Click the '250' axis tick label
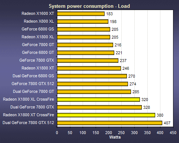This screenshot has width=179, height=143. coord(121,133)
